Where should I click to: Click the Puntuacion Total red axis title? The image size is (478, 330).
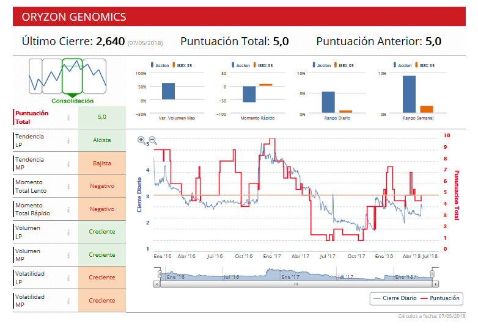[x=457, y=195]
